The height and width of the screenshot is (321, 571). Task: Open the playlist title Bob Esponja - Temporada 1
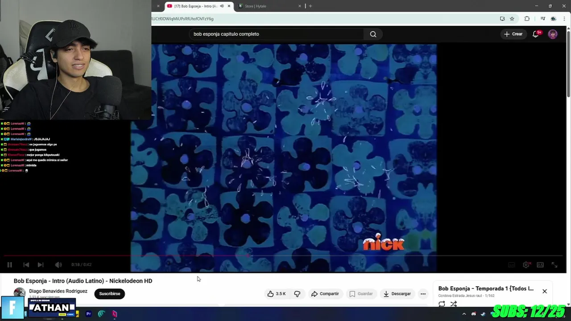tap(486, 288)
